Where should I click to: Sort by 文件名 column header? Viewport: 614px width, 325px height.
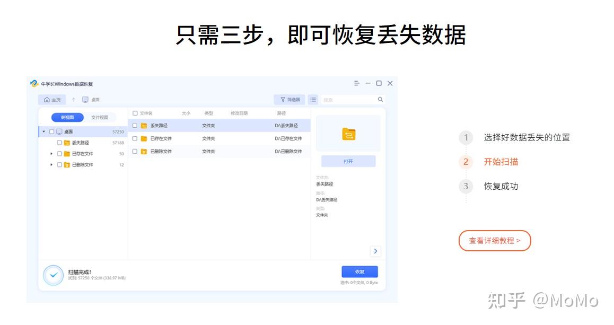point(146,113)
